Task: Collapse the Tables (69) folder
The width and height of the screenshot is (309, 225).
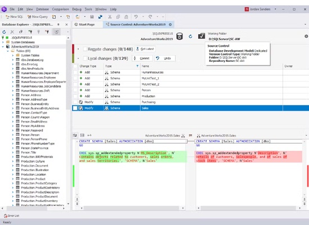Action: click(x=8, y=51)
